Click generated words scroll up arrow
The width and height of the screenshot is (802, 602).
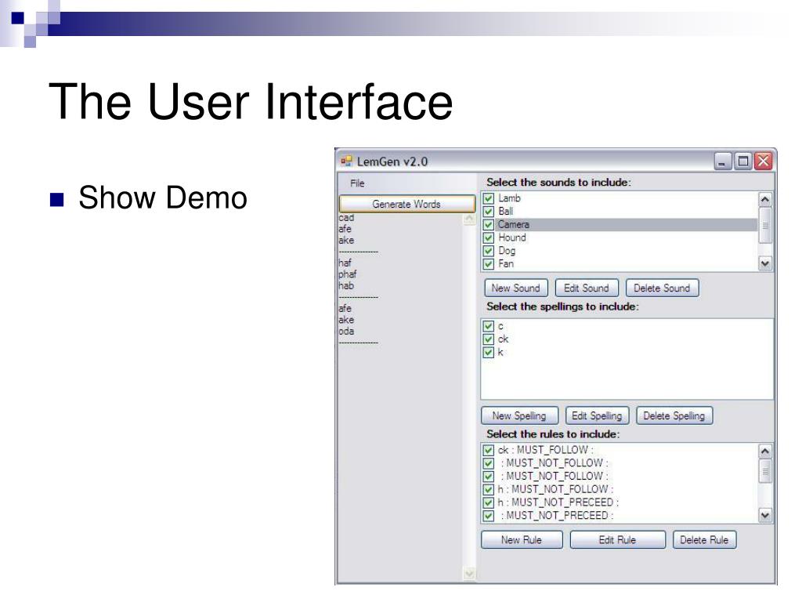(x=469, y=219)
